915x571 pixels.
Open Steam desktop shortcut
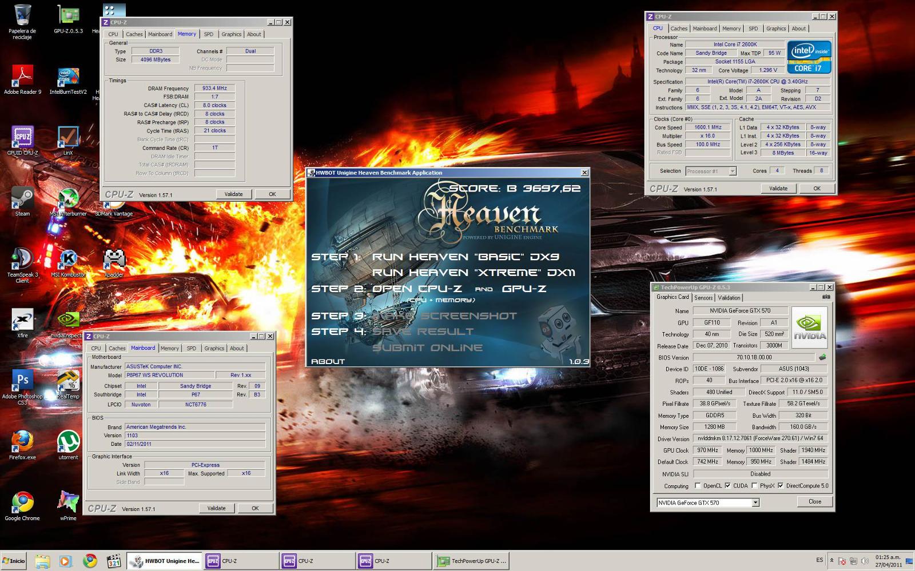point(22,201)
